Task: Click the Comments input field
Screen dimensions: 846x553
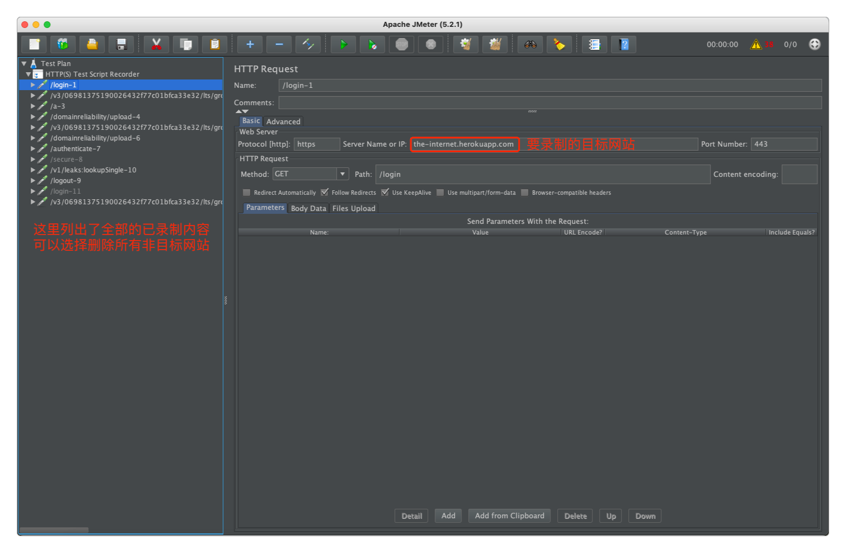Action: [550, 102]
